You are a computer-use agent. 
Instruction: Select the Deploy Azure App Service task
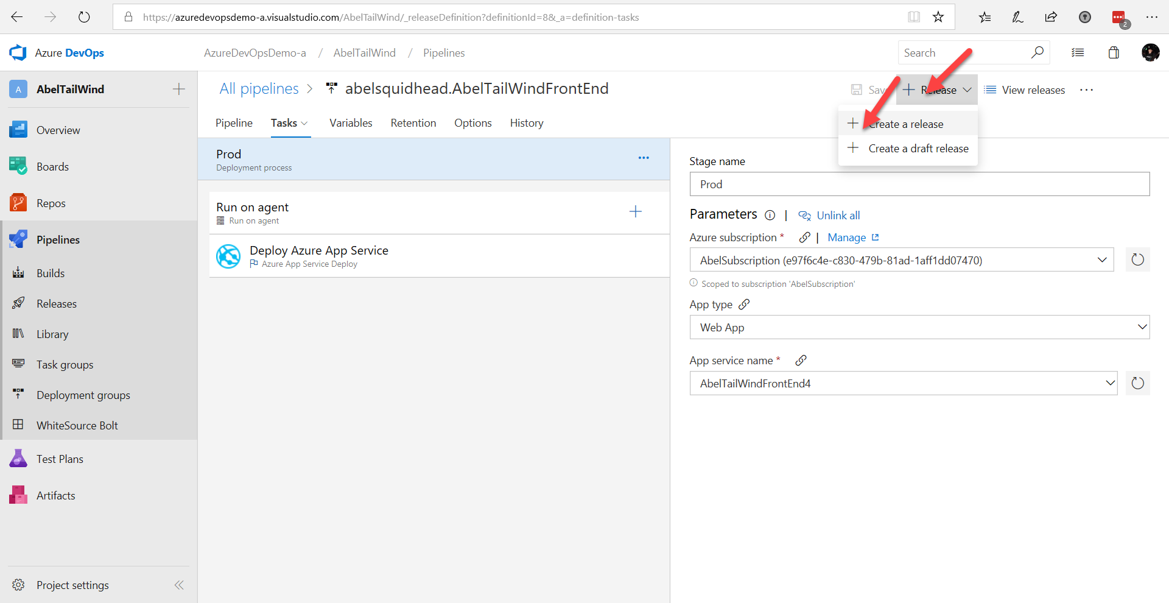point(440,256)
